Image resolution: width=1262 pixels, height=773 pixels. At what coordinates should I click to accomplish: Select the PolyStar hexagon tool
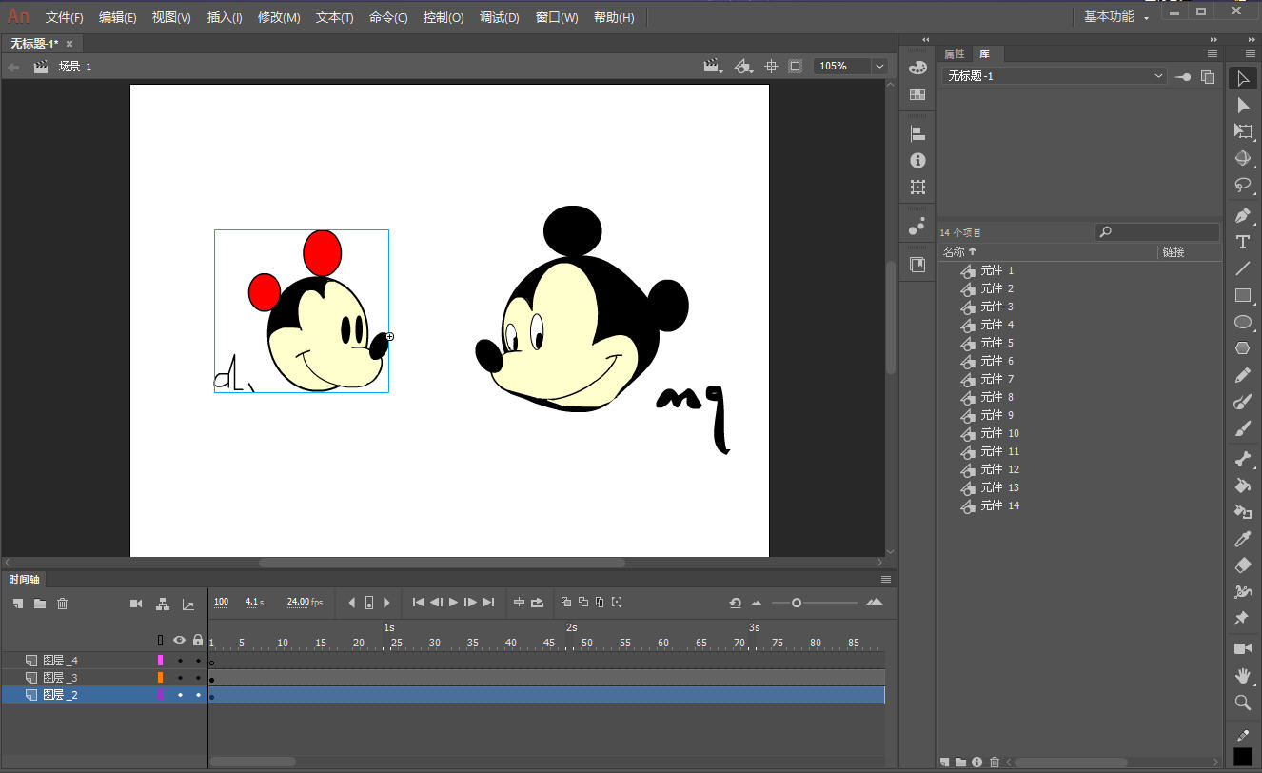click(x=1243, y=348)
